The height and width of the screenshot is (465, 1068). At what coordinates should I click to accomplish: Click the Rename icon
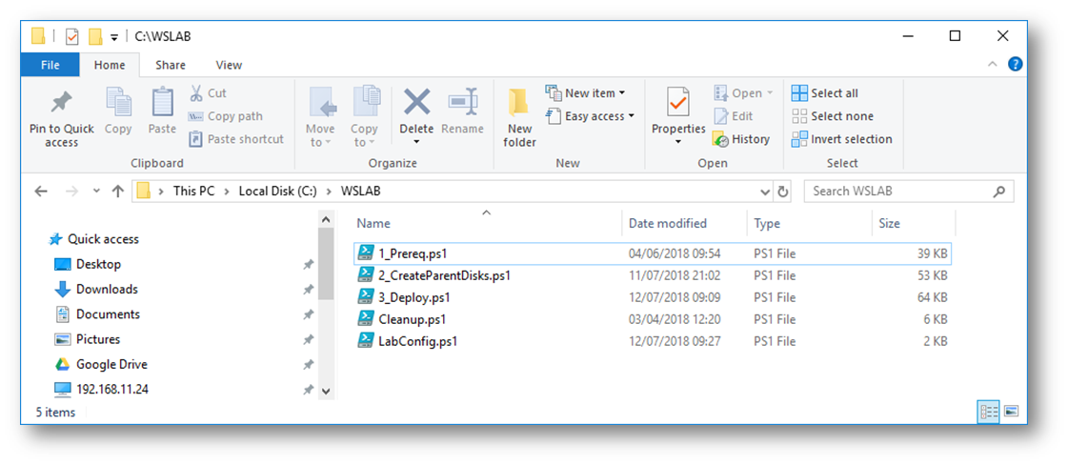(x=462, y=102)
